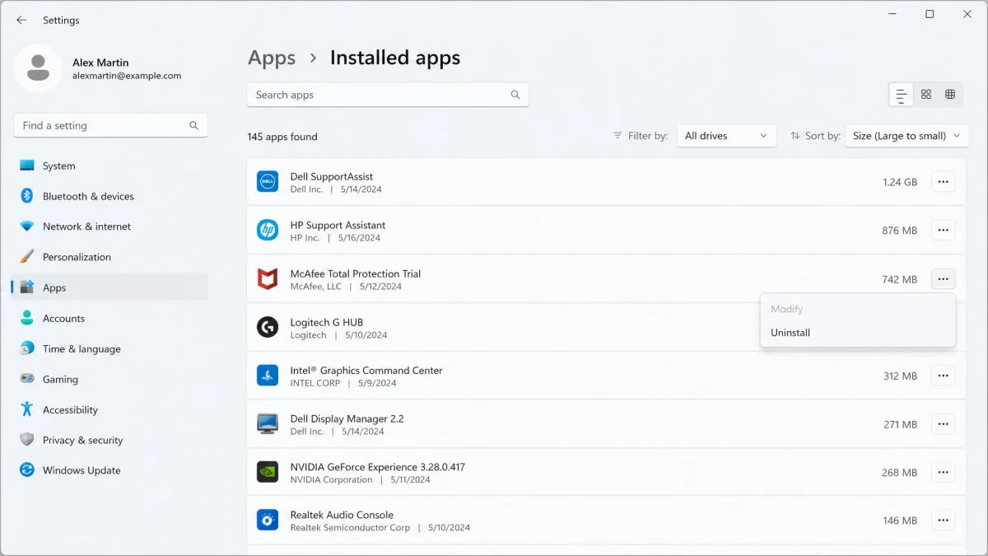Click the 145 apps found label

coord(282,137)
